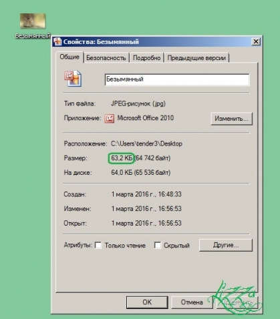280x319 pixels.
Task: Confirm with the OK button
Action: (147, 302)
